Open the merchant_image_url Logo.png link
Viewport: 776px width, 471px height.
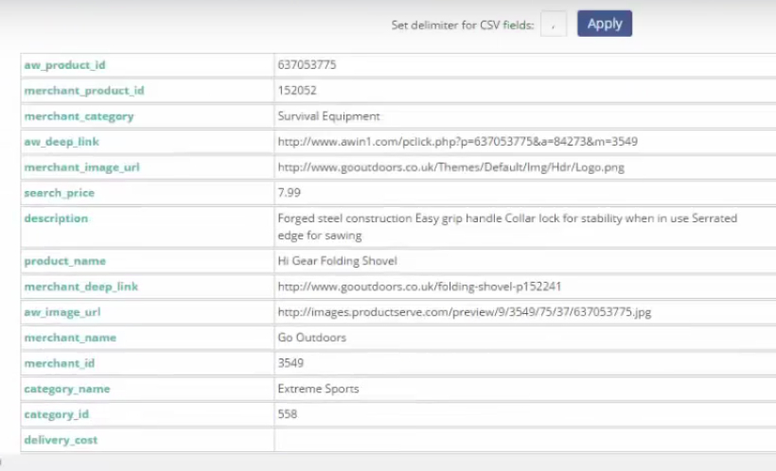pyautogui.click(x=450, y=167)
